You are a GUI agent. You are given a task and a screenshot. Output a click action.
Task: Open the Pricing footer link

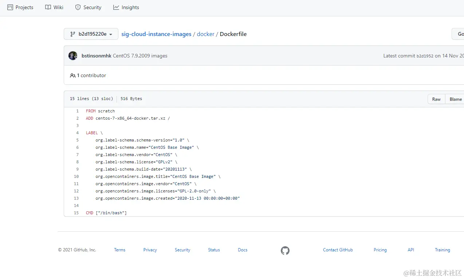(380, 250)
